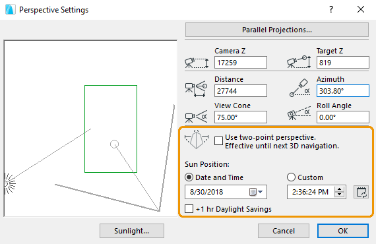Open the Sunlight settings button
This screenshot has width=376, height=244.
132,231
